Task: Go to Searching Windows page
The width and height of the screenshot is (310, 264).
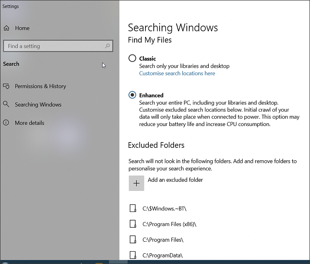Action: coord(38,105)
